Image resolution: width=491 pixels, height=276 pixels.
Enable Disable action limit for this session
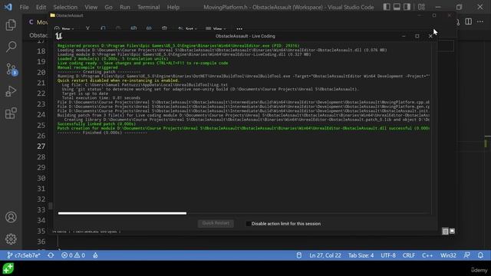249,224
